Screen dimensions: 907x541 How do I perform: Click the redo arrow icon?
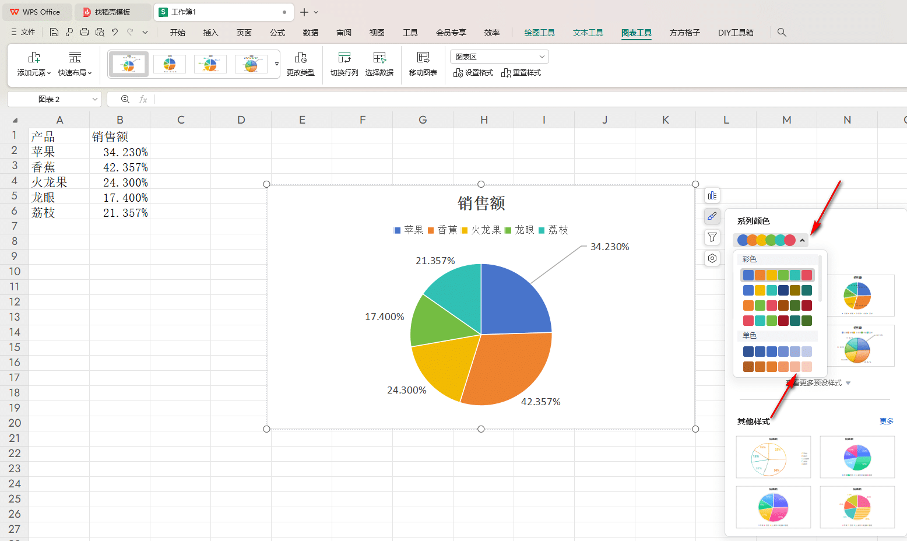(130, 32)
